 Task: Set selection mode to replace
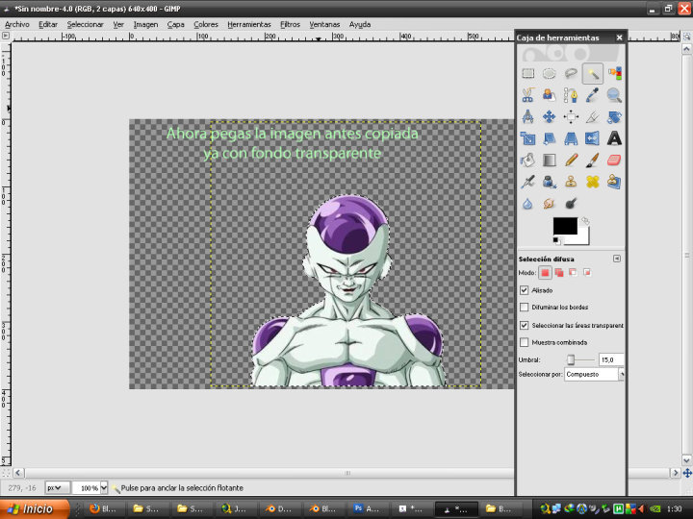545,273
